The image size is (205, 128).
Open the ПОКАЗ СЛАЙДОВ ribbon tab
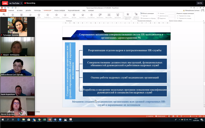pyautogui.click(x=60, y=10)
